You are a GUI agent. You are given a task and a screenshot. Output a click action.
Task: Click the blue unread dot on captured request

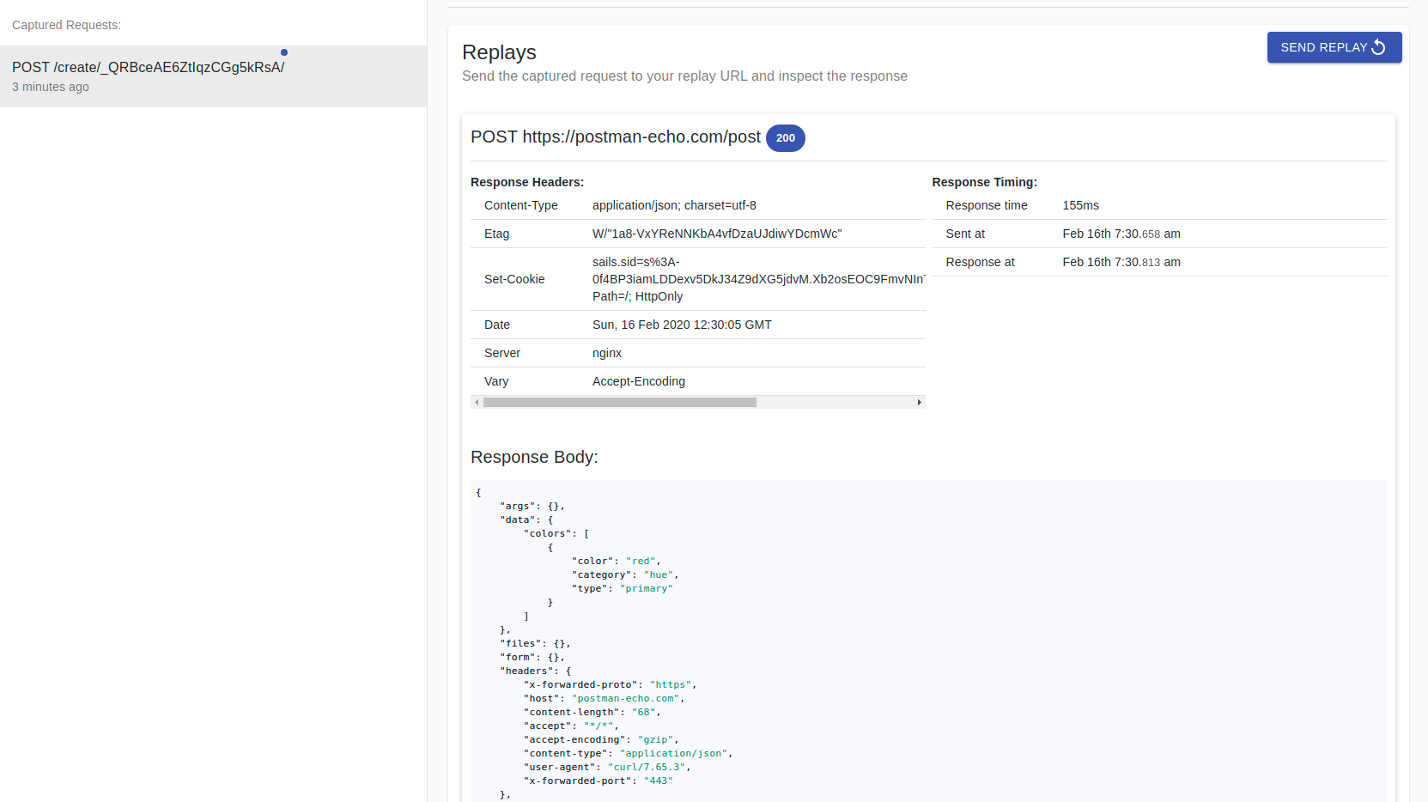pos(284,52)
